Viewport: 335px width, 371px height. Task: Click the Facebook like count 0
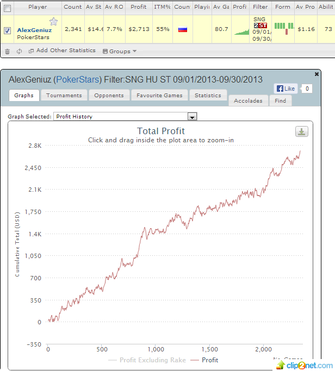[x=307, y=89]
